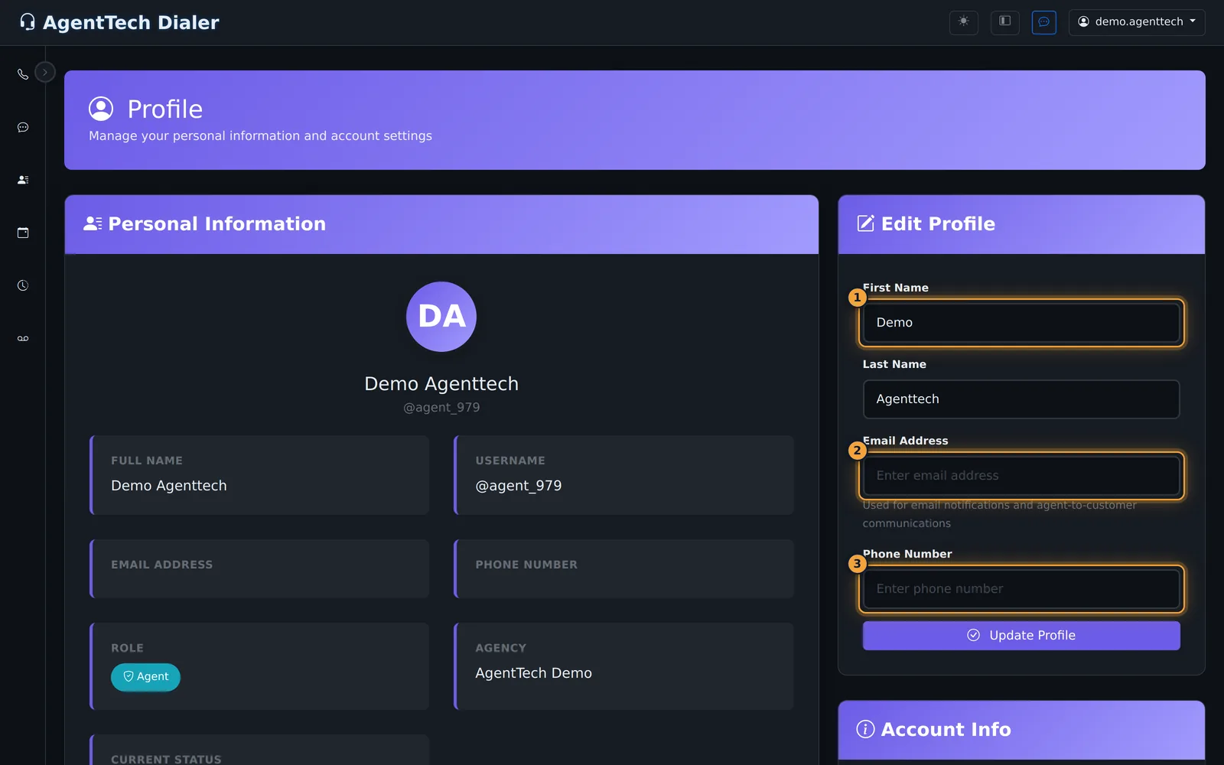
Task: Click the chat bubble icon in top bar
Action: [1043, 22]
